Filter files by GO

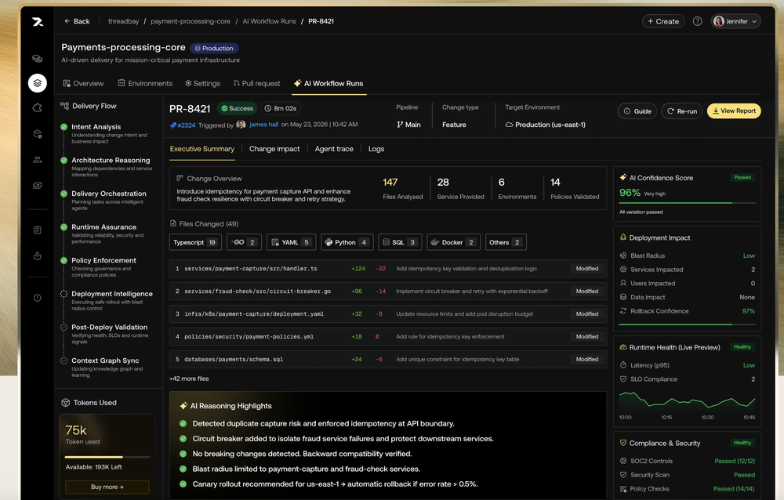point(244,242)
